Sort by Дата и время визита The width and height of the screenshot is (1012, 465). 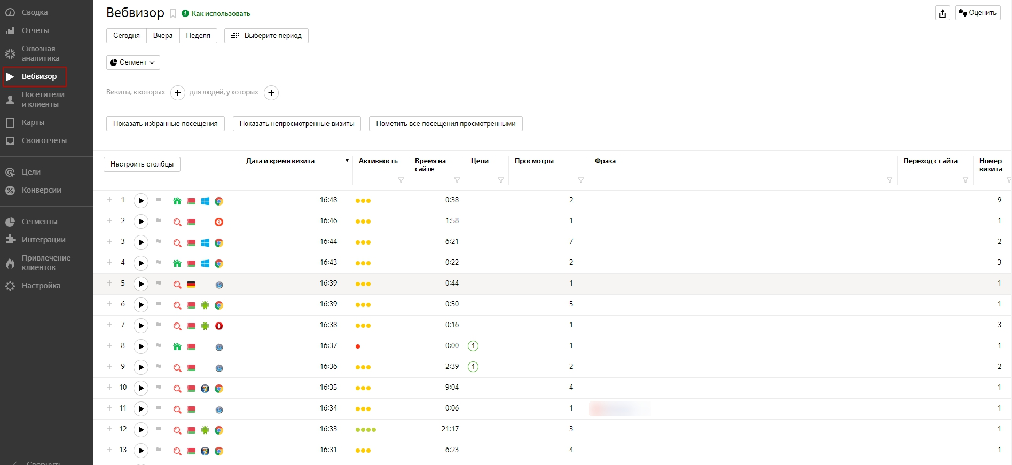tap(280, 161)
